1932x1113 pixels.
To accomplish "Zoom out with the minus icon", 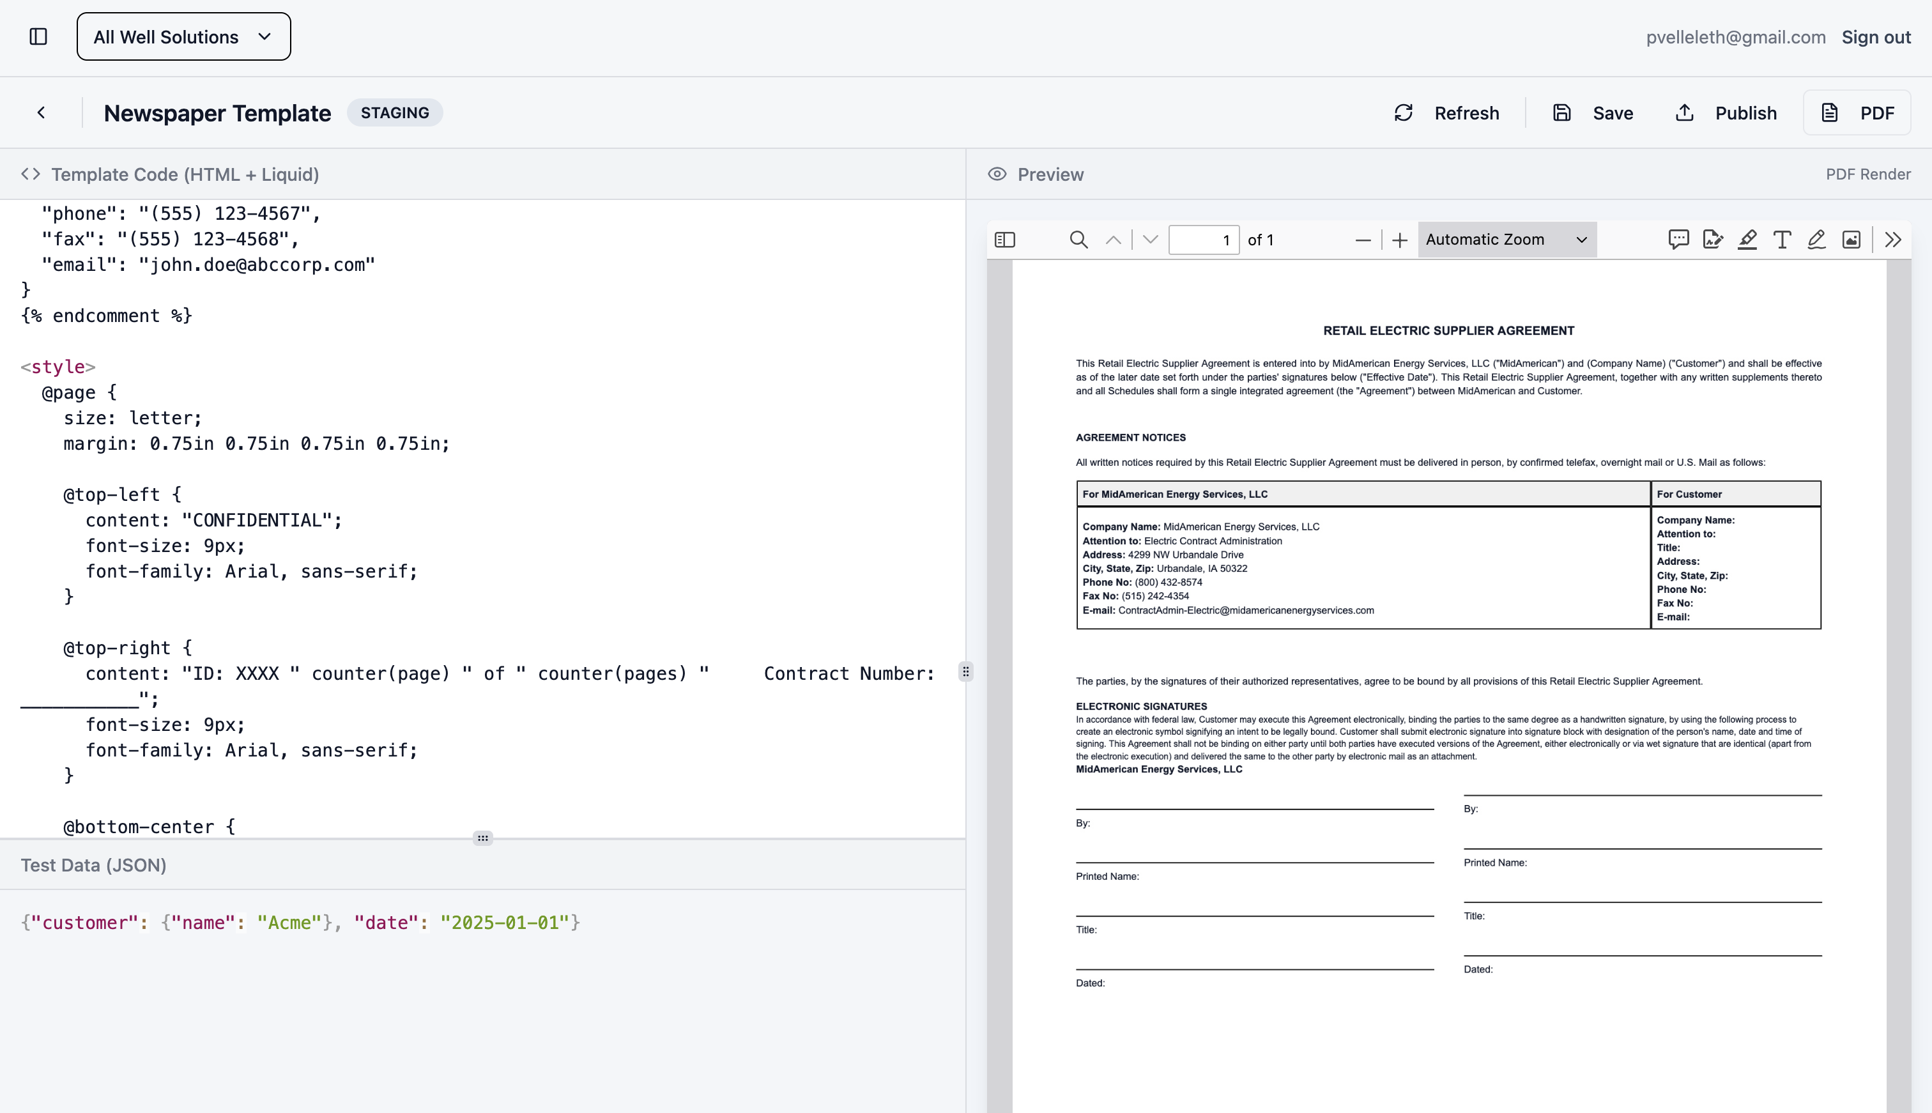I will 1363,240.
